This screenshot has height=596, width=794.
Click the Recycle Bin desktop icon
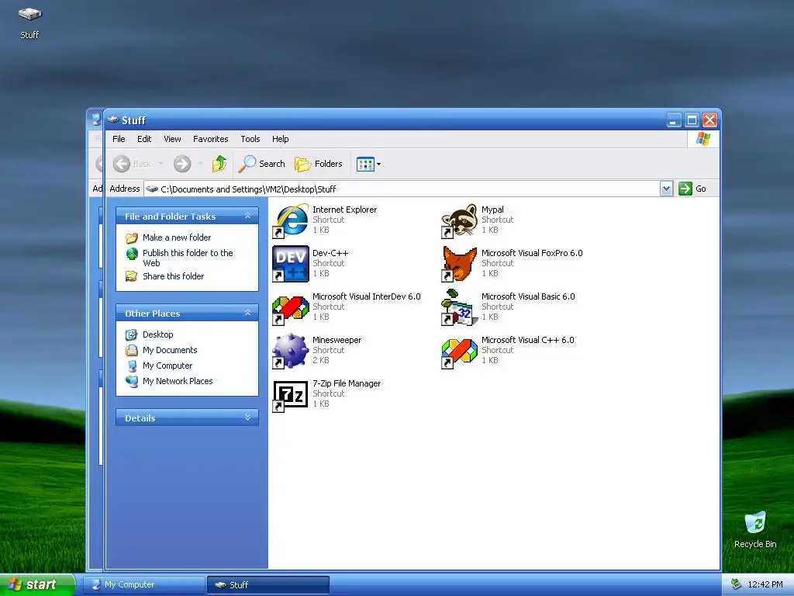click(x=755, y=522)
